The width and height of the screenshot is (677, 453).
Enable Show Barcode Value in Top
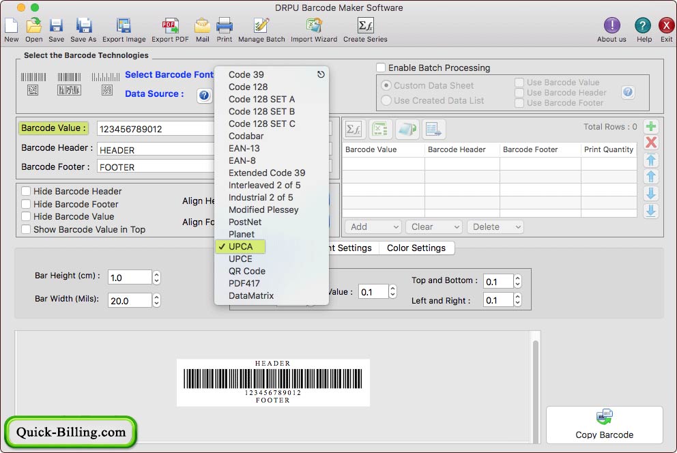click(x=27, y=229)
